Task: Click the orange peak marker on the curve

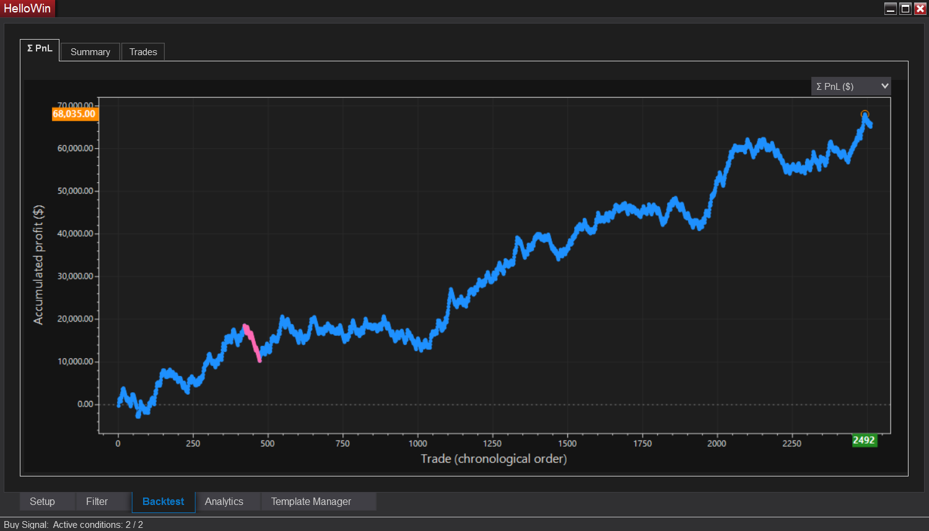Action: pyautogui.click(x=865, y=115)
